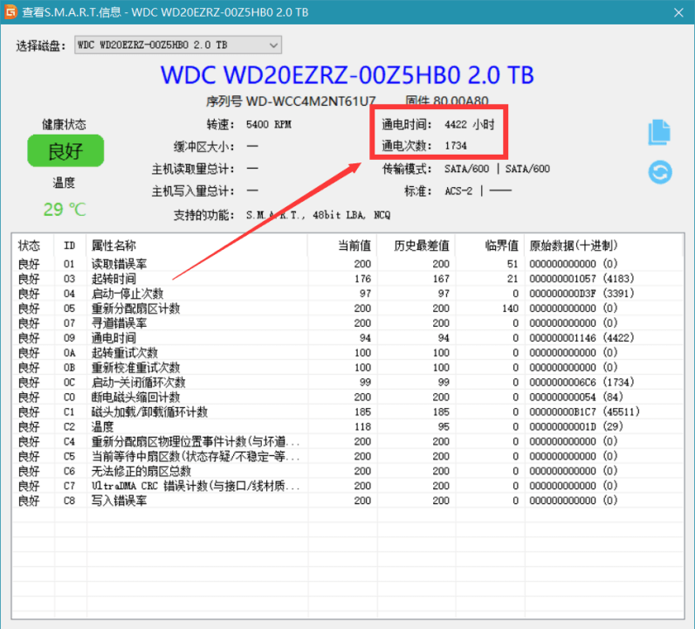The image size is (695, 629).
Task: Select the 重新分配扇区物理位置事件计数 row
Action: pyautogui.click(x=347, y=441)
